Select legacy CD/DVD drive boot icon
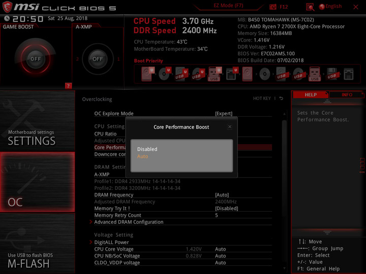366x274 pixels. click(x=264, y=74)
